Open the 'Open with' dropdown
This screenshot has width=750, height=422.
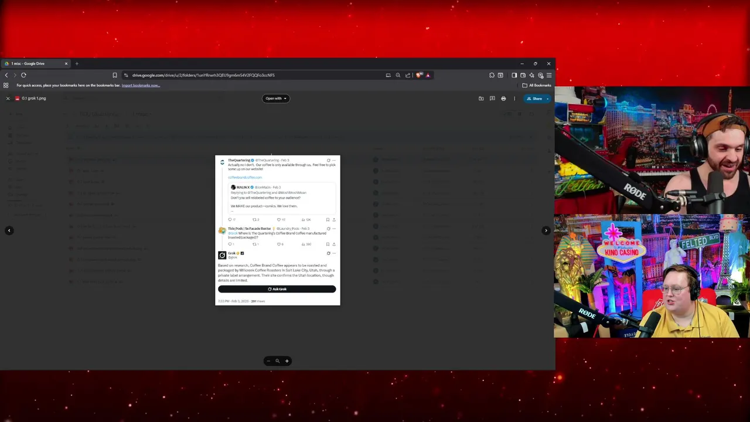point(276,98)
